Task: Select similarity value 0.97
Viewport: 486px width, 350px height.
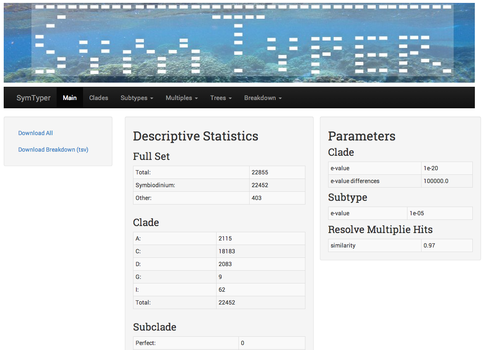Action: (429, 245)
